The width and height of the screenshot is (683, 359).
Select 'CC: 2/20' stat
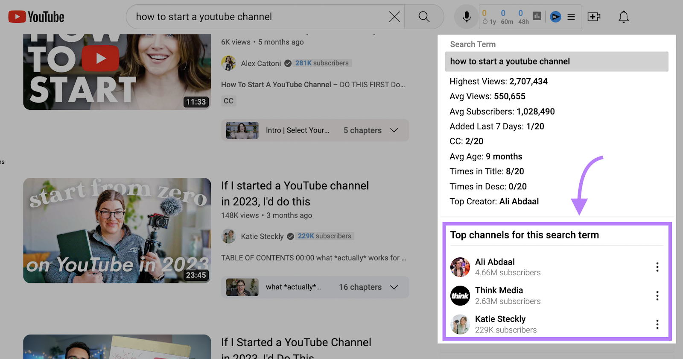467,141
